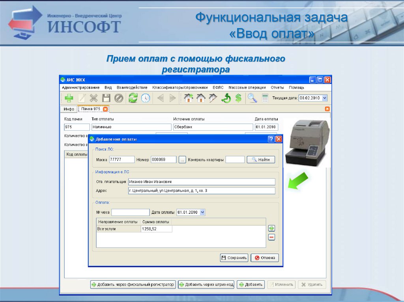Click the grey X delete toolbar icon
This screenshot has width=404, height=302.
[x=94, y=98]
